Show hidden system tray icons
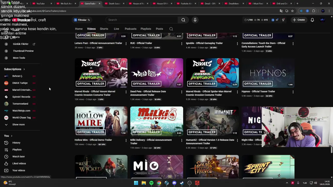333x187 pixels. pyautogui.click(x=287, y=183)
